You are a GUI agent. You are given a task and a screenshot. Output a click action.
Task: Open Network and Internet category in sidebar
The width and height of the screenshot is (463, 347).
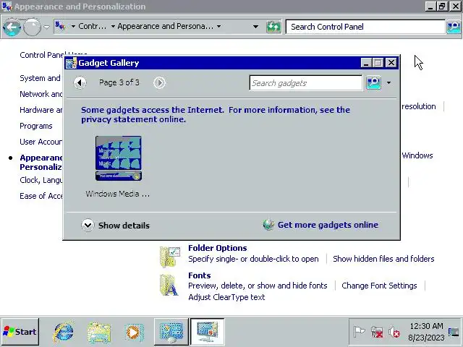pos(41,94)
